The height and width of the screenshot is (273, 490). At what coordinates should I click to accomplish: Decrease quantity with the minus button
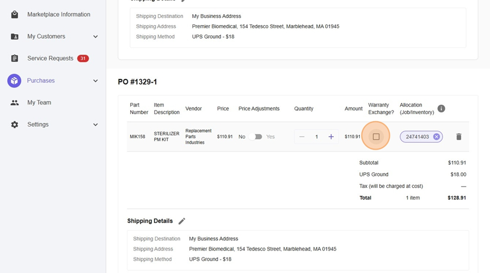pyautogui.click(x=302, y=137)
